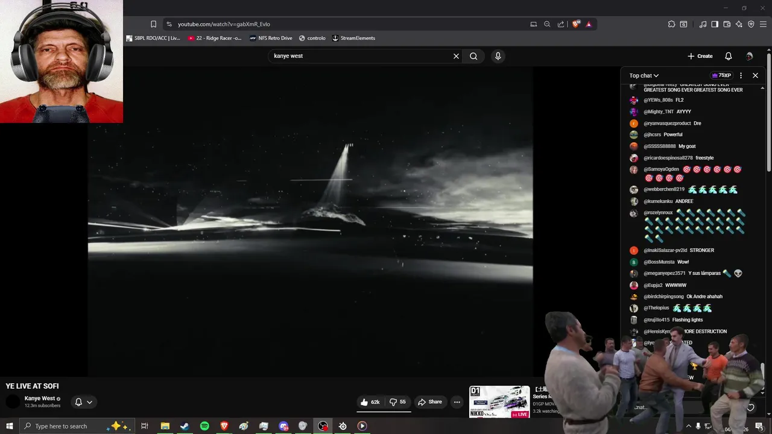Open more actions three-dot menu under video
Viewport: 772px width, 434px height.
[457, 402]
